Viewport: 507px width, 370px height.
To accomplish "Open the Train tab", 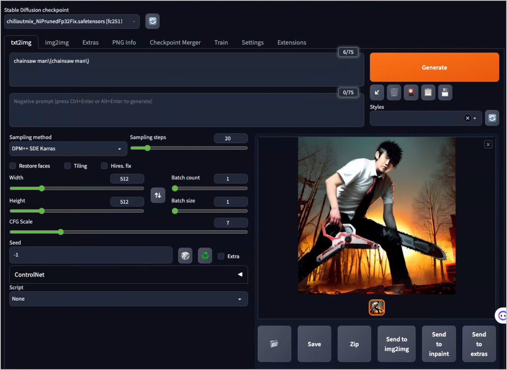I will click(221, 43).
